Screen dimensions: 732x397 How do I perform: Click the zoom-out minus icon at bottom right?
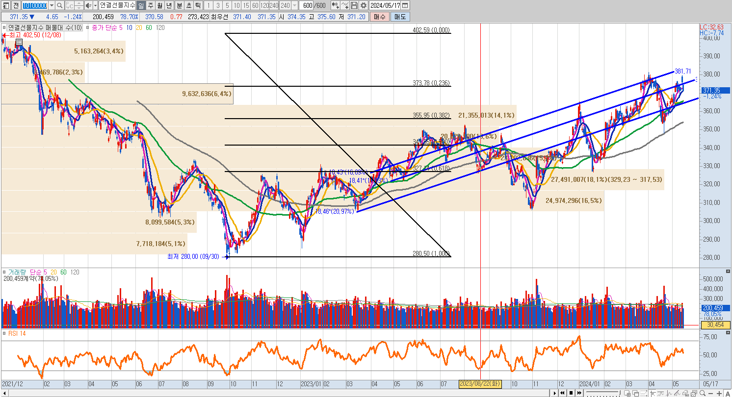[711, 394]
